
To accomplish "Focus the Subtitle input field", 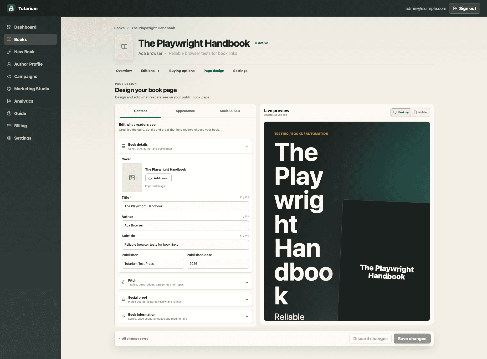I will coord(185,245).
